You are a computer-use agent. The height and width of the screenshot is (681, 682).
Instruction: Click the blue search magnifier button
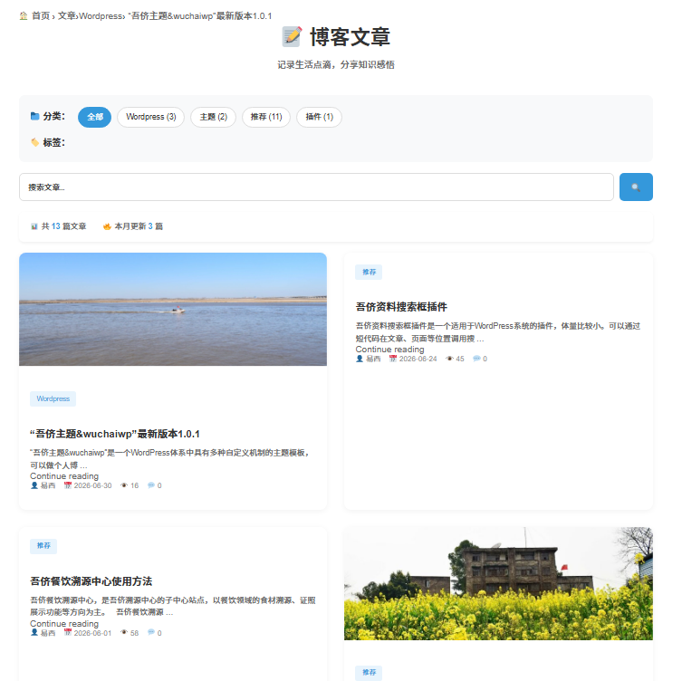coord(636,187)
